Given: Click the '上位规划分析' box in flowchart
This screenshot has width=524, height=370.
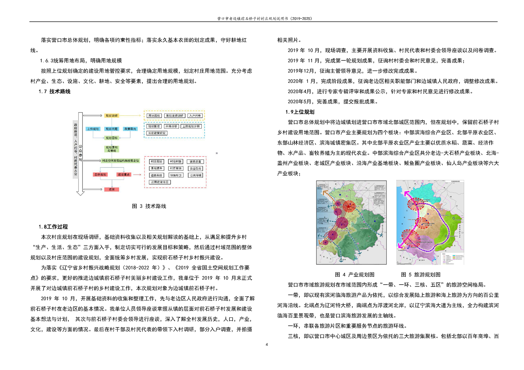Looking at the screenshot, I should tap(191, 126).
